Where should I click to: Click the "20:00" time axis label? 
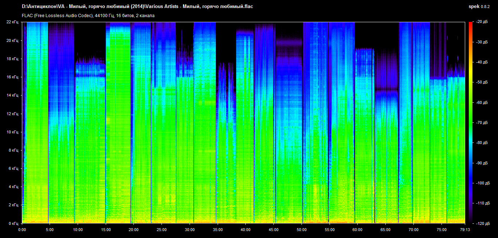pyautogui.click(x=134, y=230)
